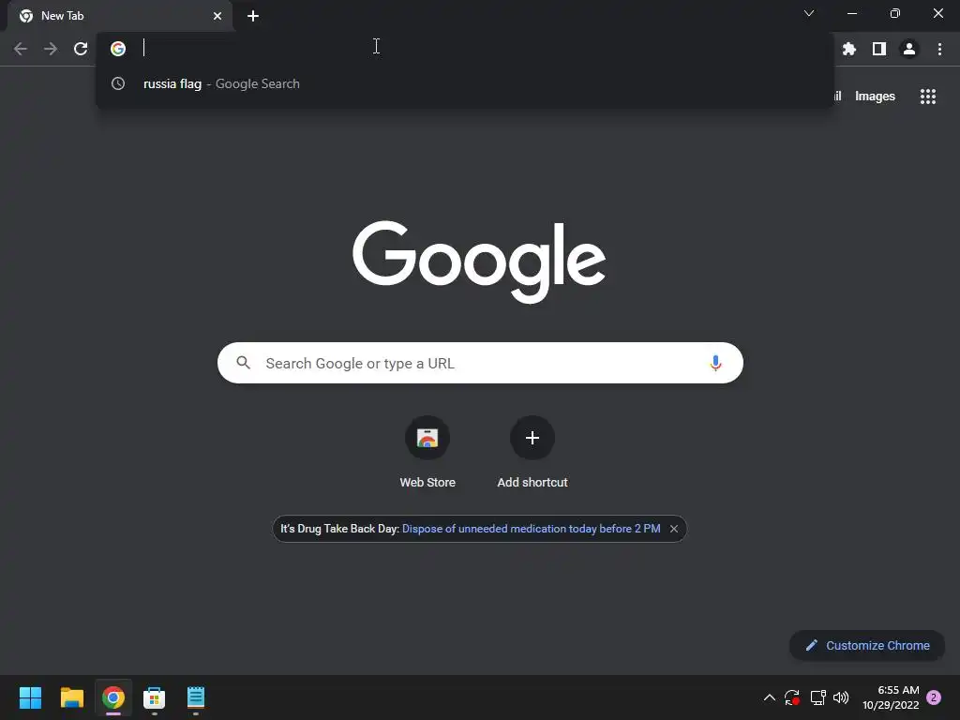Reload the page with the refresh icon
The width and height of the screenshot is (960, 720).
tap(81, 49)
